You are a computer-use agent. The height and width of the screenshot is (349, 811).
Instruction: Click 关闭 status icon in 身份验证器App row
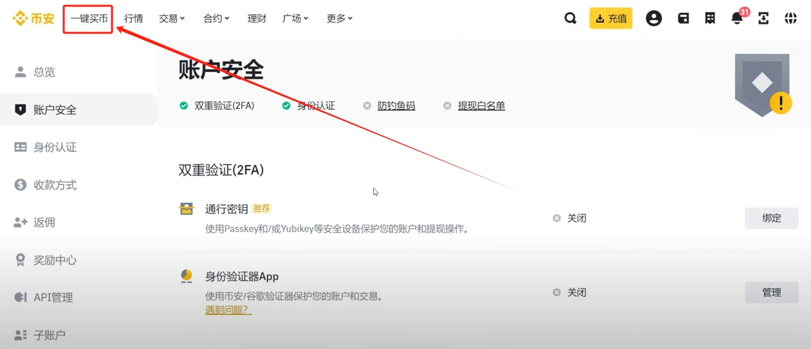pyautogui.click(x=557, y=292)
